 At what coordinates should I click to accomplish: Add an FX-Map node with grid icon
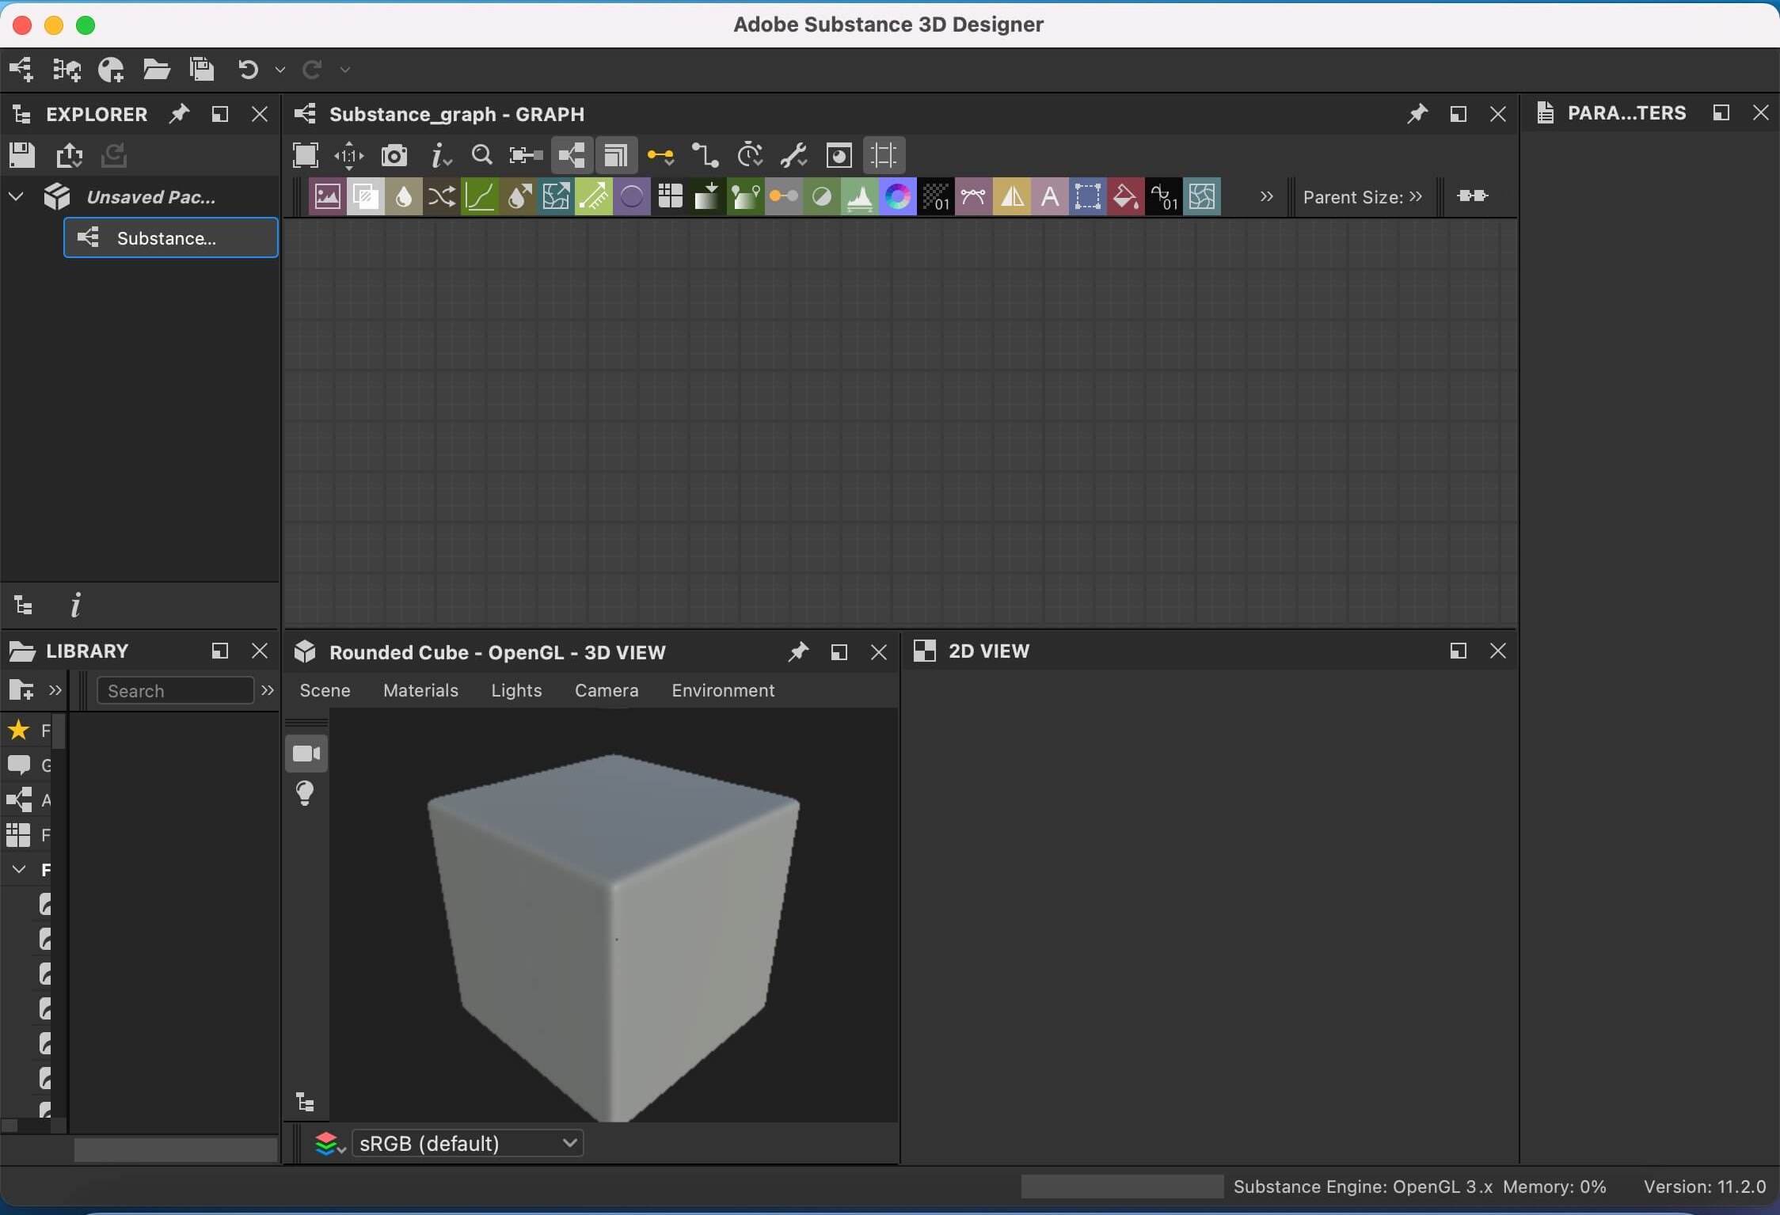(669, 196)
